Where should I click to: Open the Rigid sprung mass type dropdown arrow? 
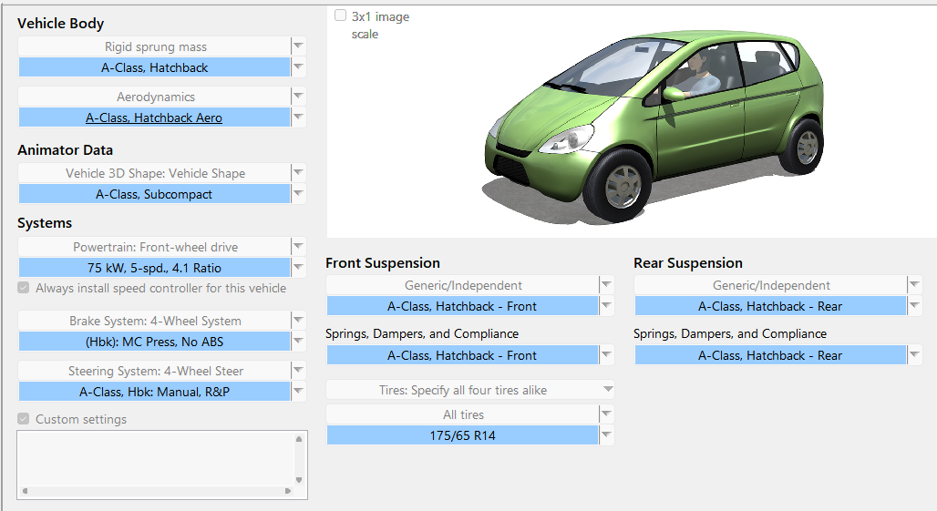(299, 46)
